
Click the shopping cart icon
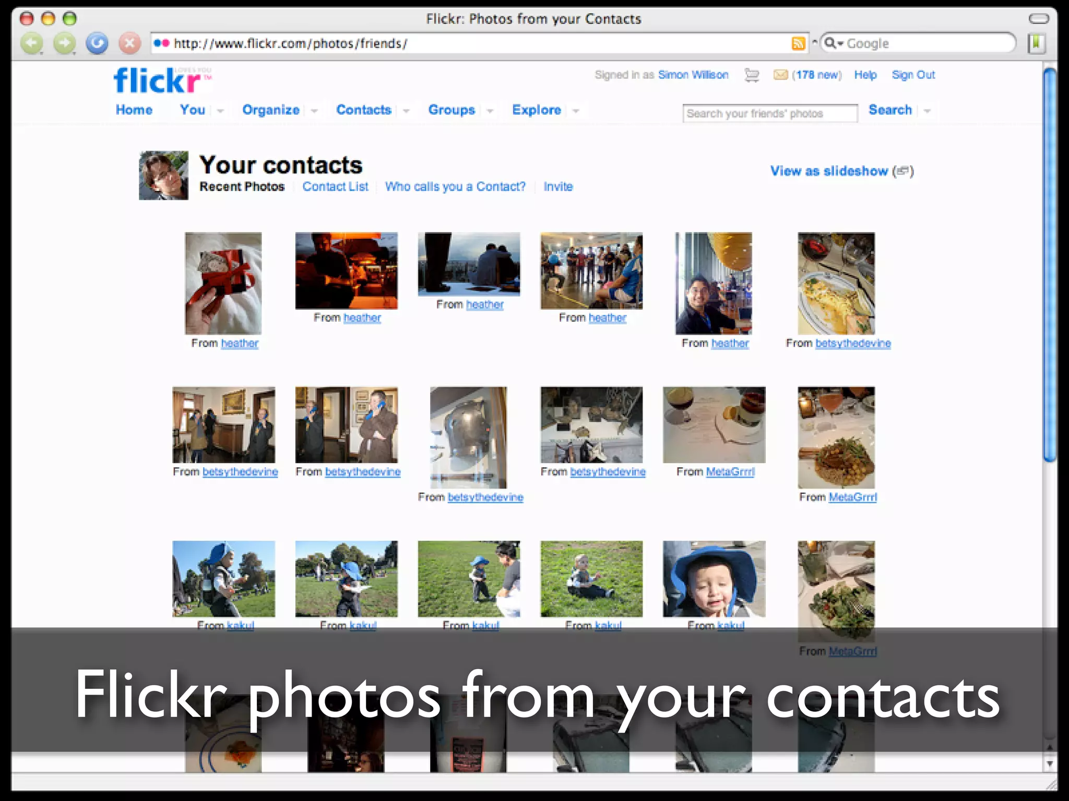tap(752, 75)
